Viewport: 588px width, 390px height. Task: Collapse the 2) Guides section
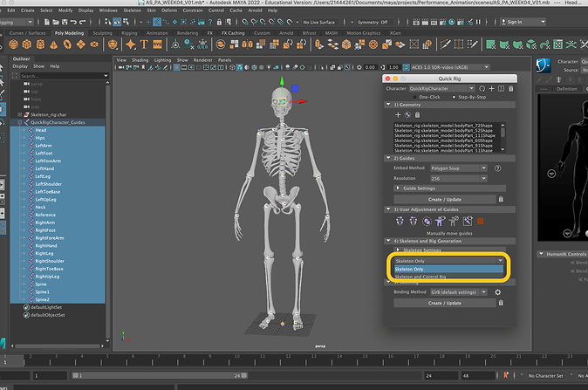(388, 158)
